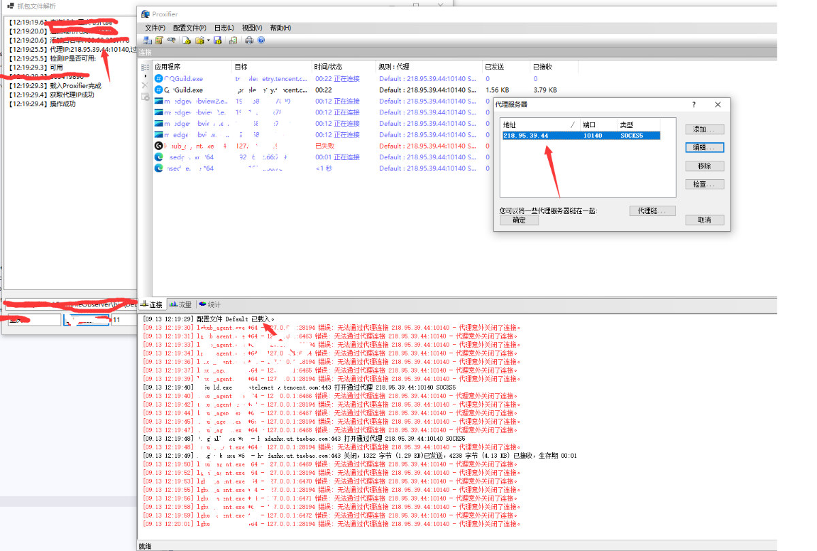817x551 pixels.
Task: Open Proxification Rules toolbar icon
Action: click(159, 40)
